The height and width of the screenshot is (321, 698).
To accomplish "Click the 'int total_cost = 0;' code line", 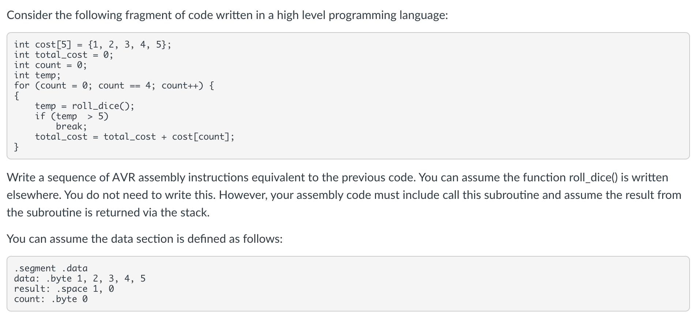I will 64,55.
